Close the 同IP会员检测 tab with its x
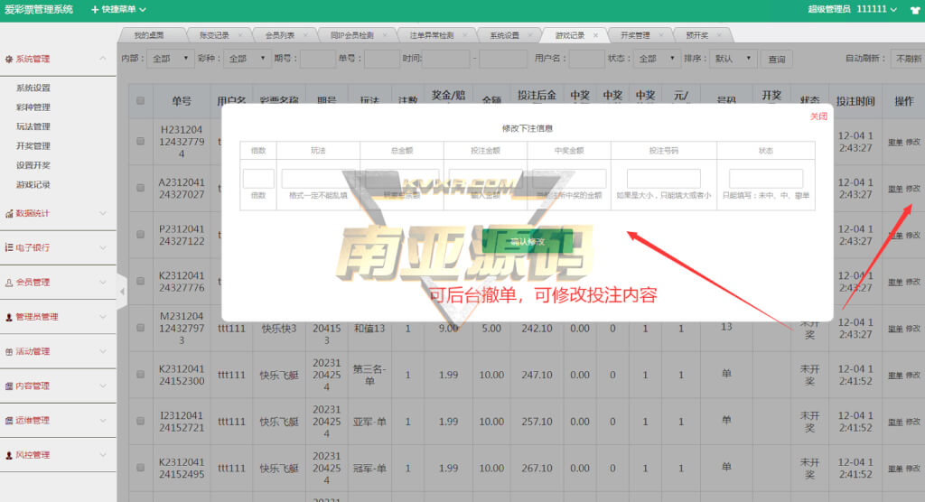The image size is (925, 502). [x=385, y=35]
